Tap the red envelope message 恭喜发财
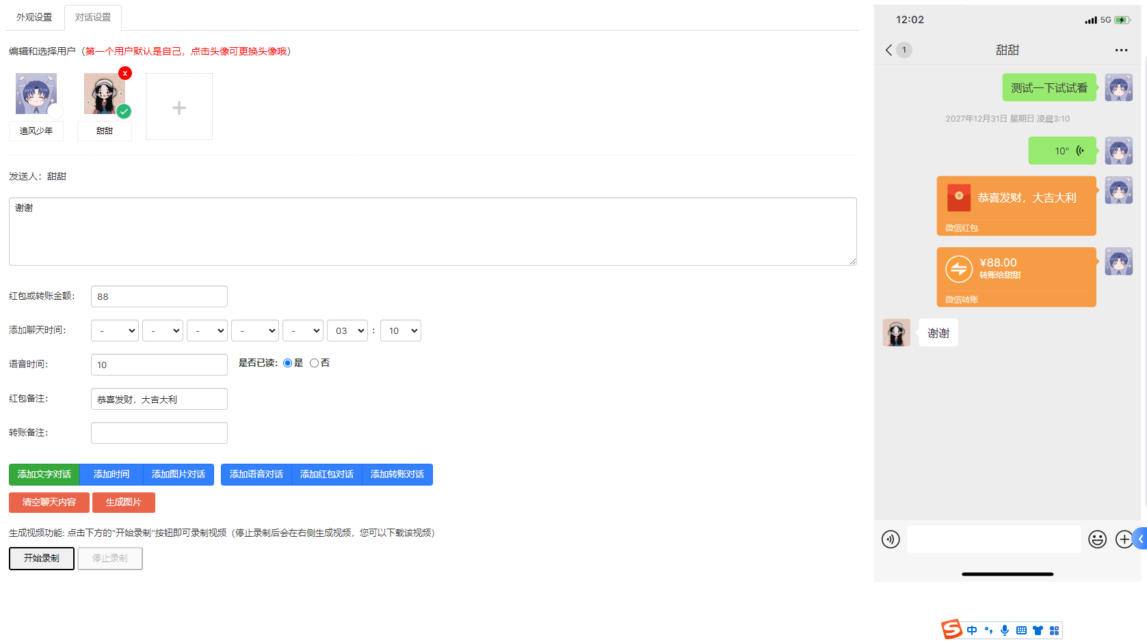Image resolution: width=1147 pixels, height=644 pixels. click(x=1016, y=206)
